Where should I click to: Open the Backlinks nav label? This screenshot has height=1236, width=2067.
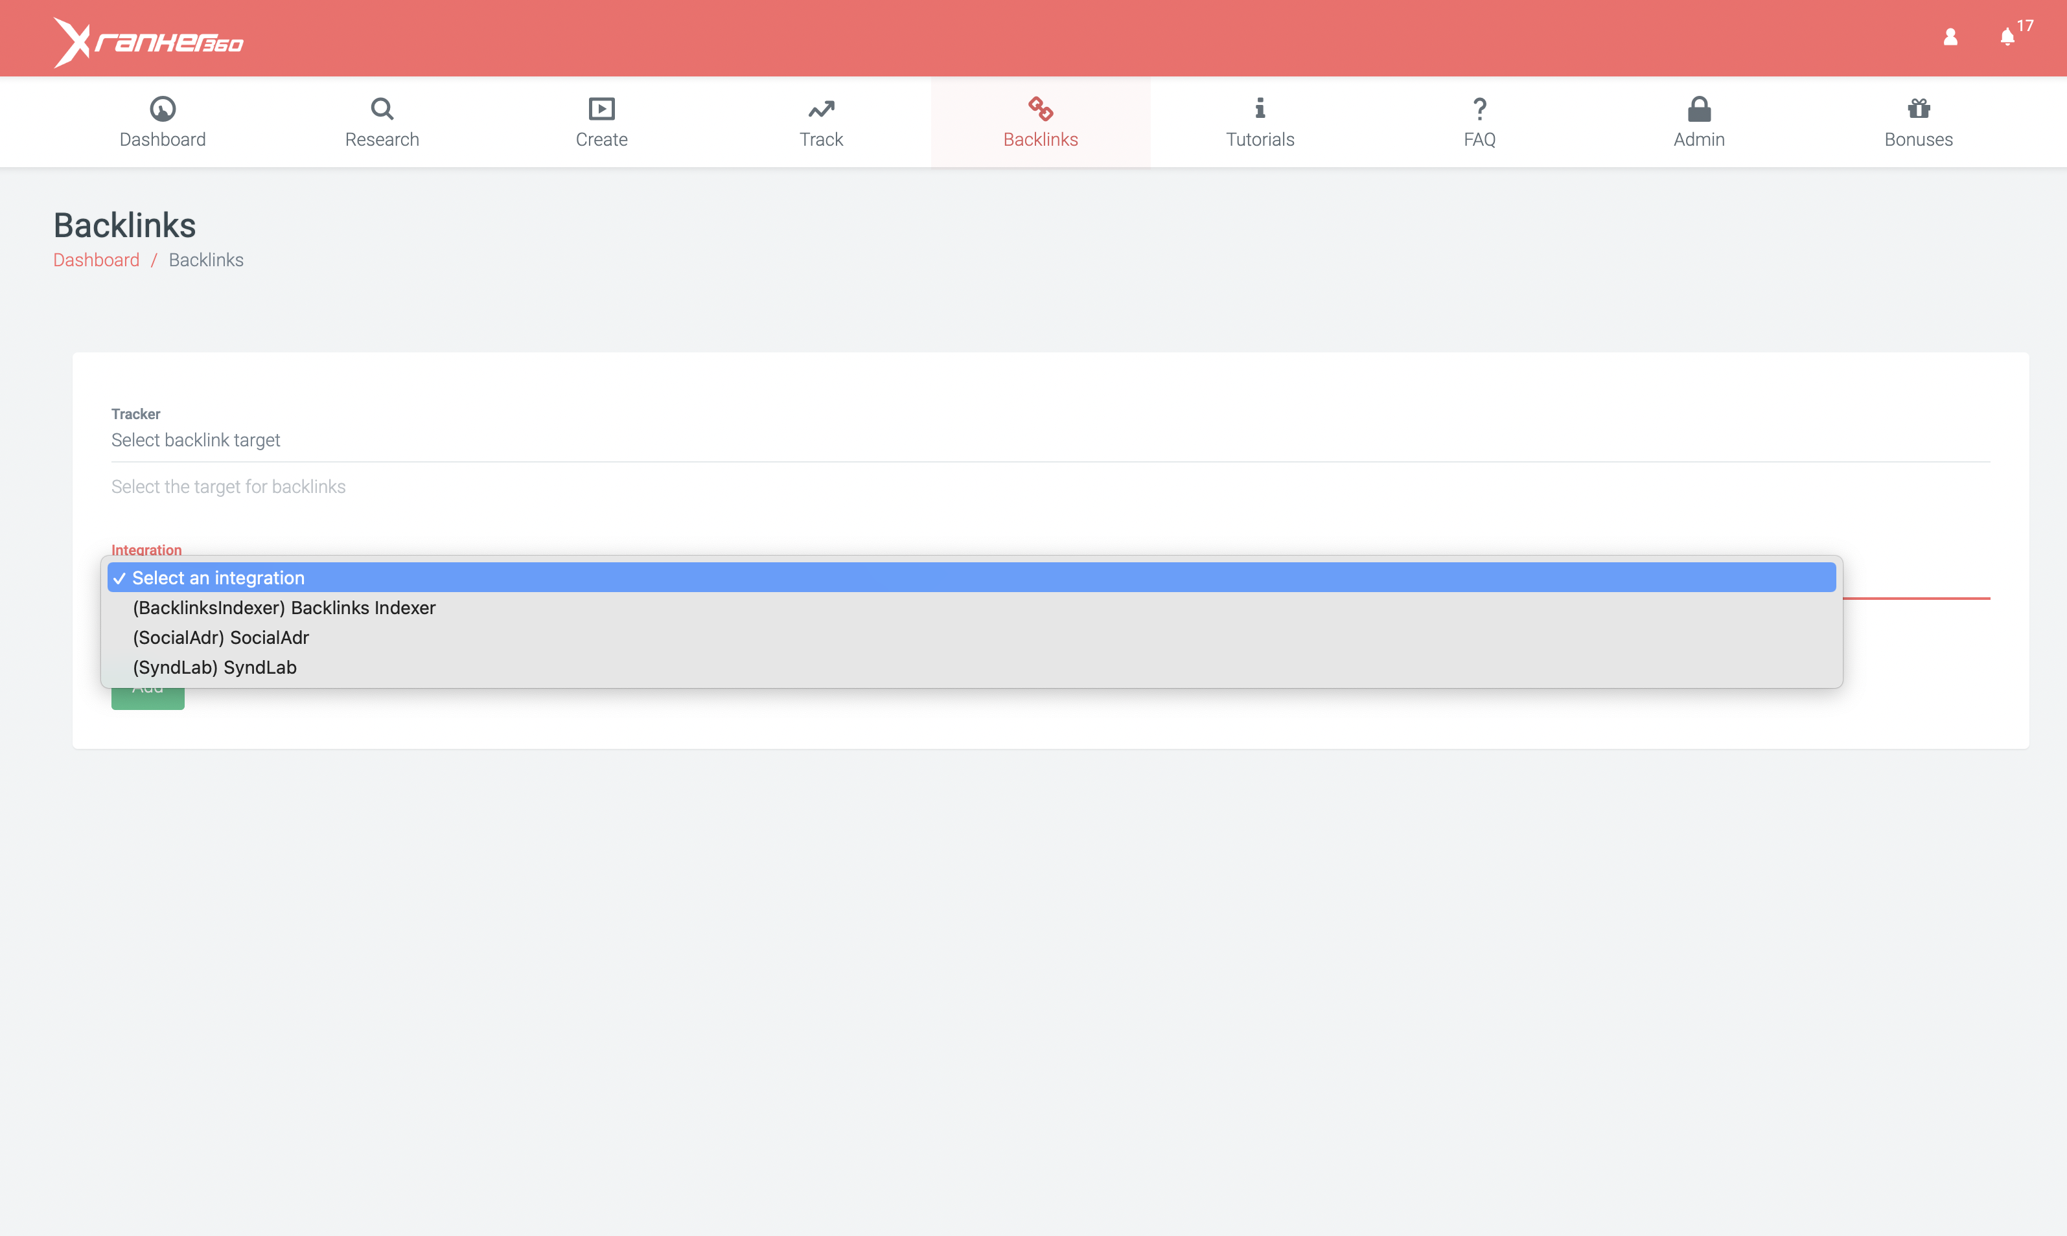[1041, 139]
